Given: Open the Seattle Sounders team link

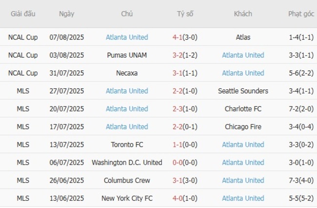Looking at the screenshot, I should coord(243,91).
